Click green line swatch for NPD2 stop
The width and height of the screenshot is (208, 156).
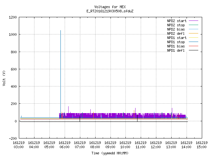pyautogui.click(x=193, y=25)
